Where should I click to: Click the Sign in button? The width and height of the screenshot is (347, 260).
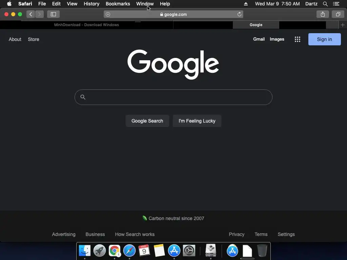click(324, 39)
